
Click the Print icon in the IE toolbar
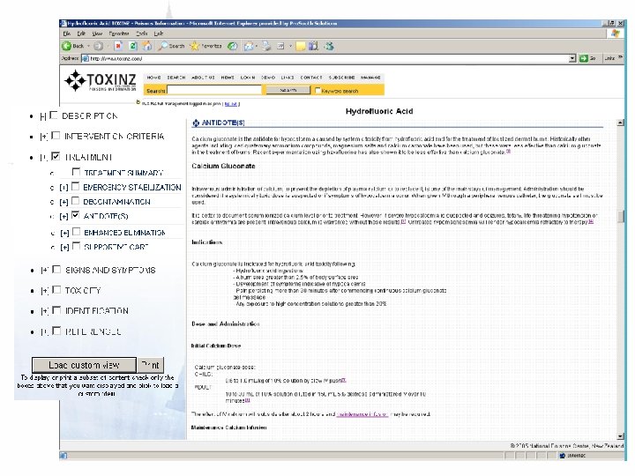coord(266,46)
